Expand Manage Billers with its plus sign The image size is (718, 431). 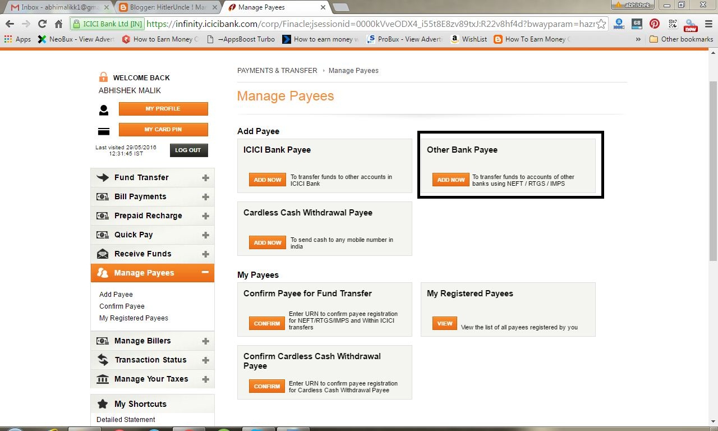click(x=205, y=341)
